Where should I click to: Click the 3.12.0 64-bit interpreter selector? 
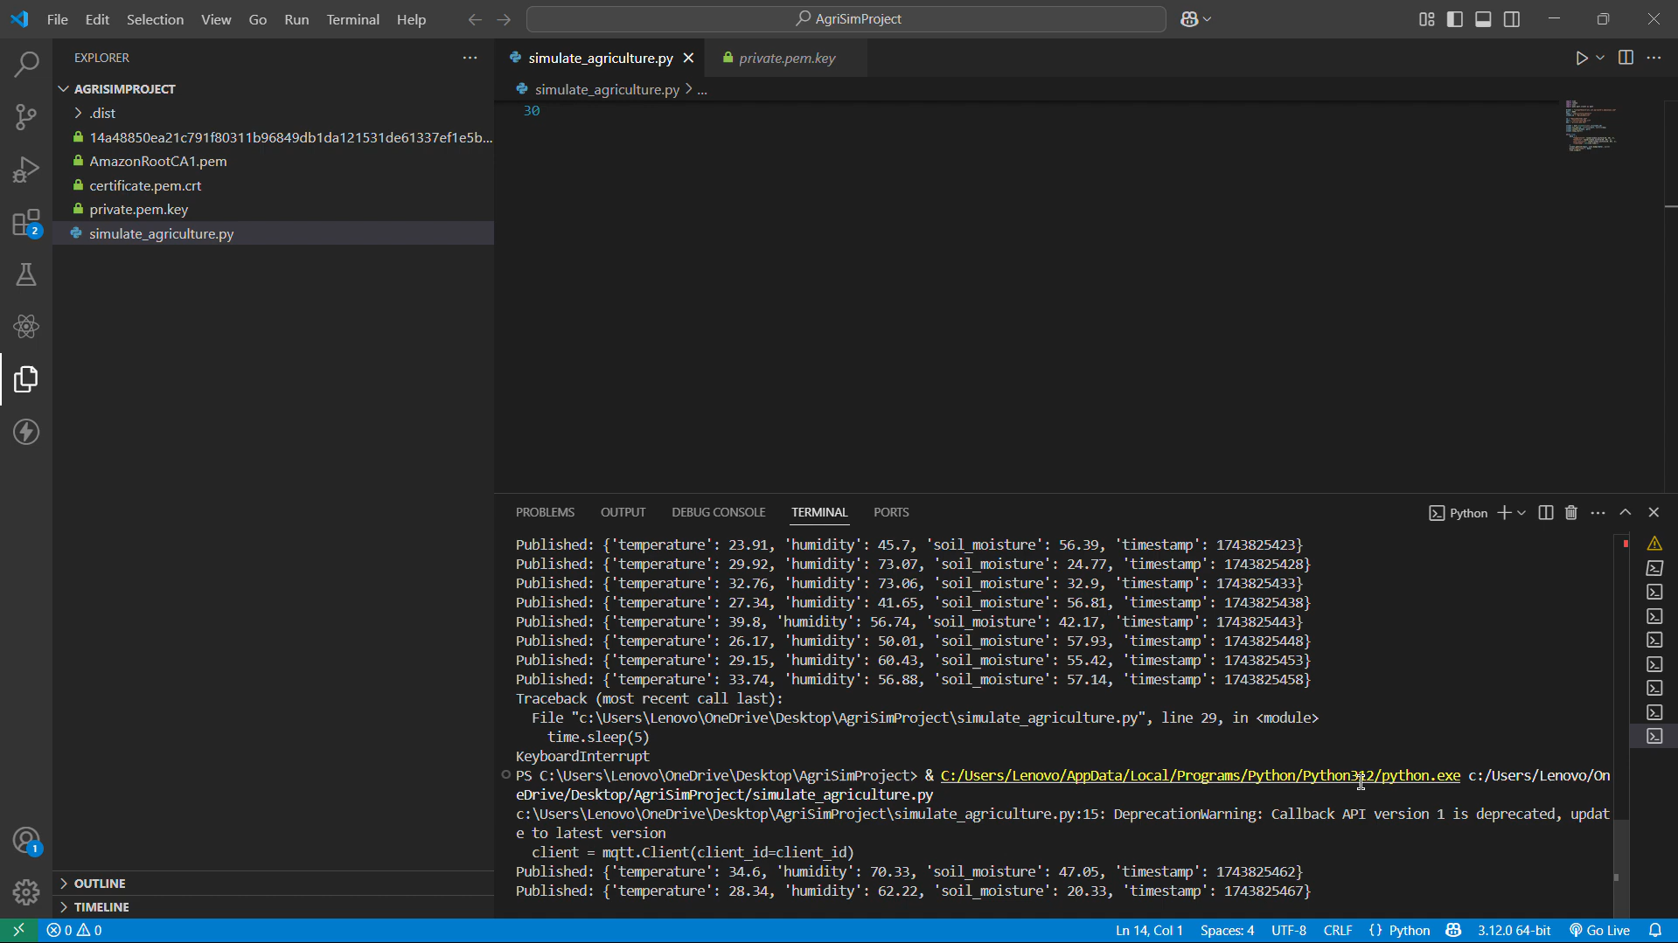(x=1514, y=931)
